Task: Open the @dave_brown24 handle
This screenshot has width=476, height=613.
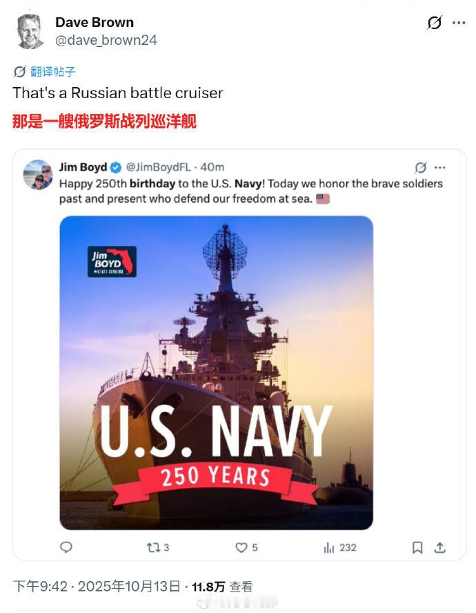Action: 106,40
